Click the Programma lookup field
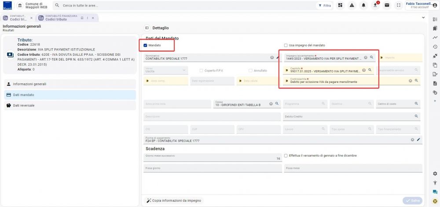Viewport: 440px width, 207px height. tap(305, 104)
